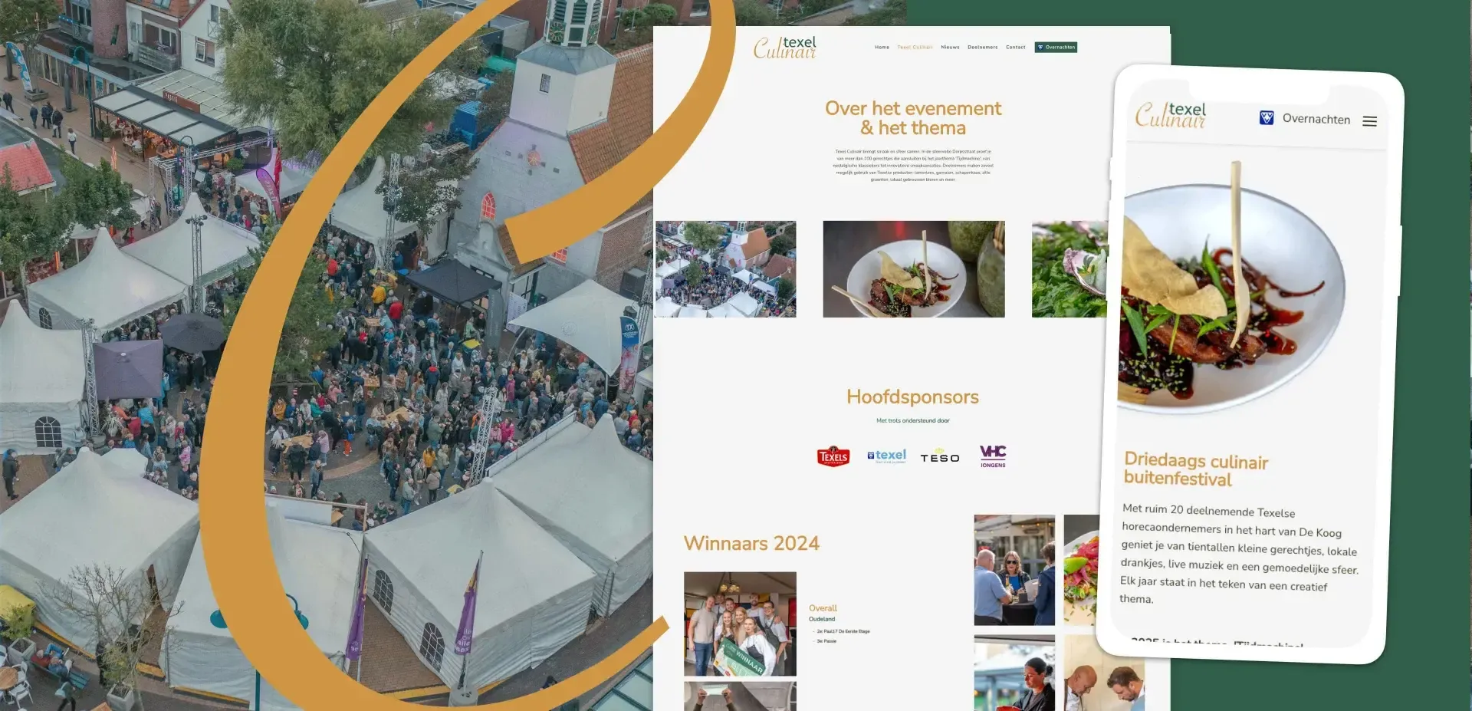Viewport: 1472px width, 711px height.
Task: Open the hamburger menu on the phone mockup
Action: 1369,121
